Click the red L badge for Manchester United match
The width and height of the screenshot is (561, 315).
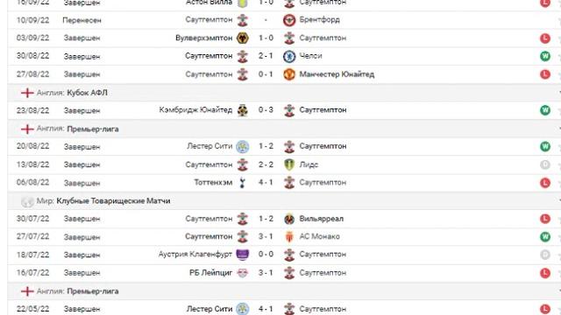click(x=545, y=74)
